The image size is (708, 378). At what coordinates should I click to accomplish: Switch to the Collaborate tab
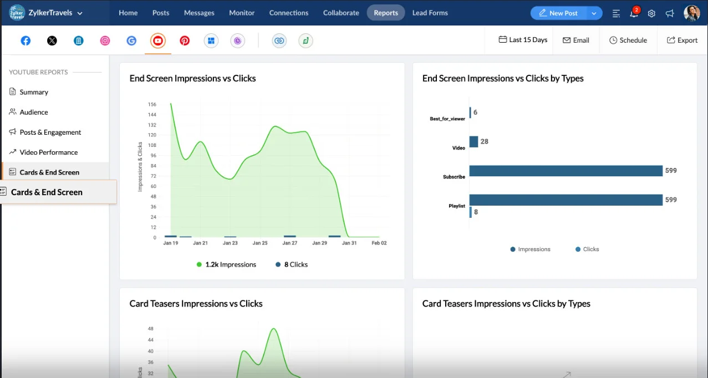341,13
